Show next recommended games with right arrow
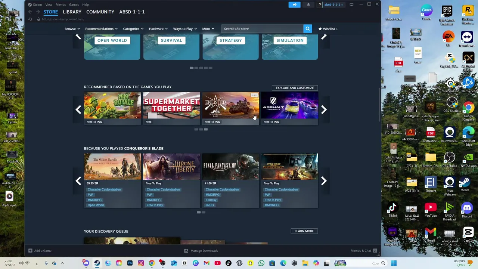Image resolution: width=478 pixels, height=269 pixels. 324,109
